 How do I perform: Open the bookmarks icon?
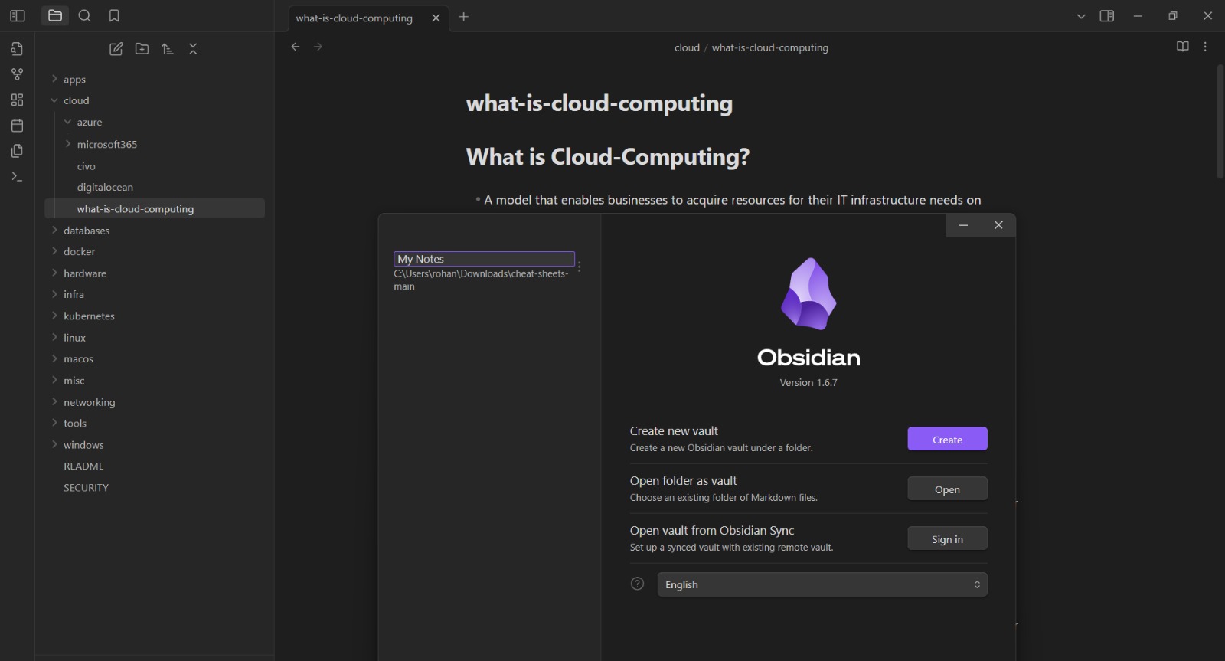[x=114, y=16]
